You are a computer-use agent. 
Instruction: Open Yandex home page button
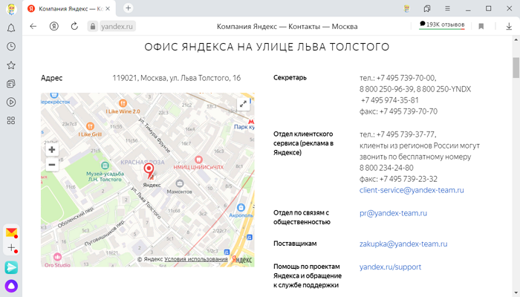(x=53, y=26)
